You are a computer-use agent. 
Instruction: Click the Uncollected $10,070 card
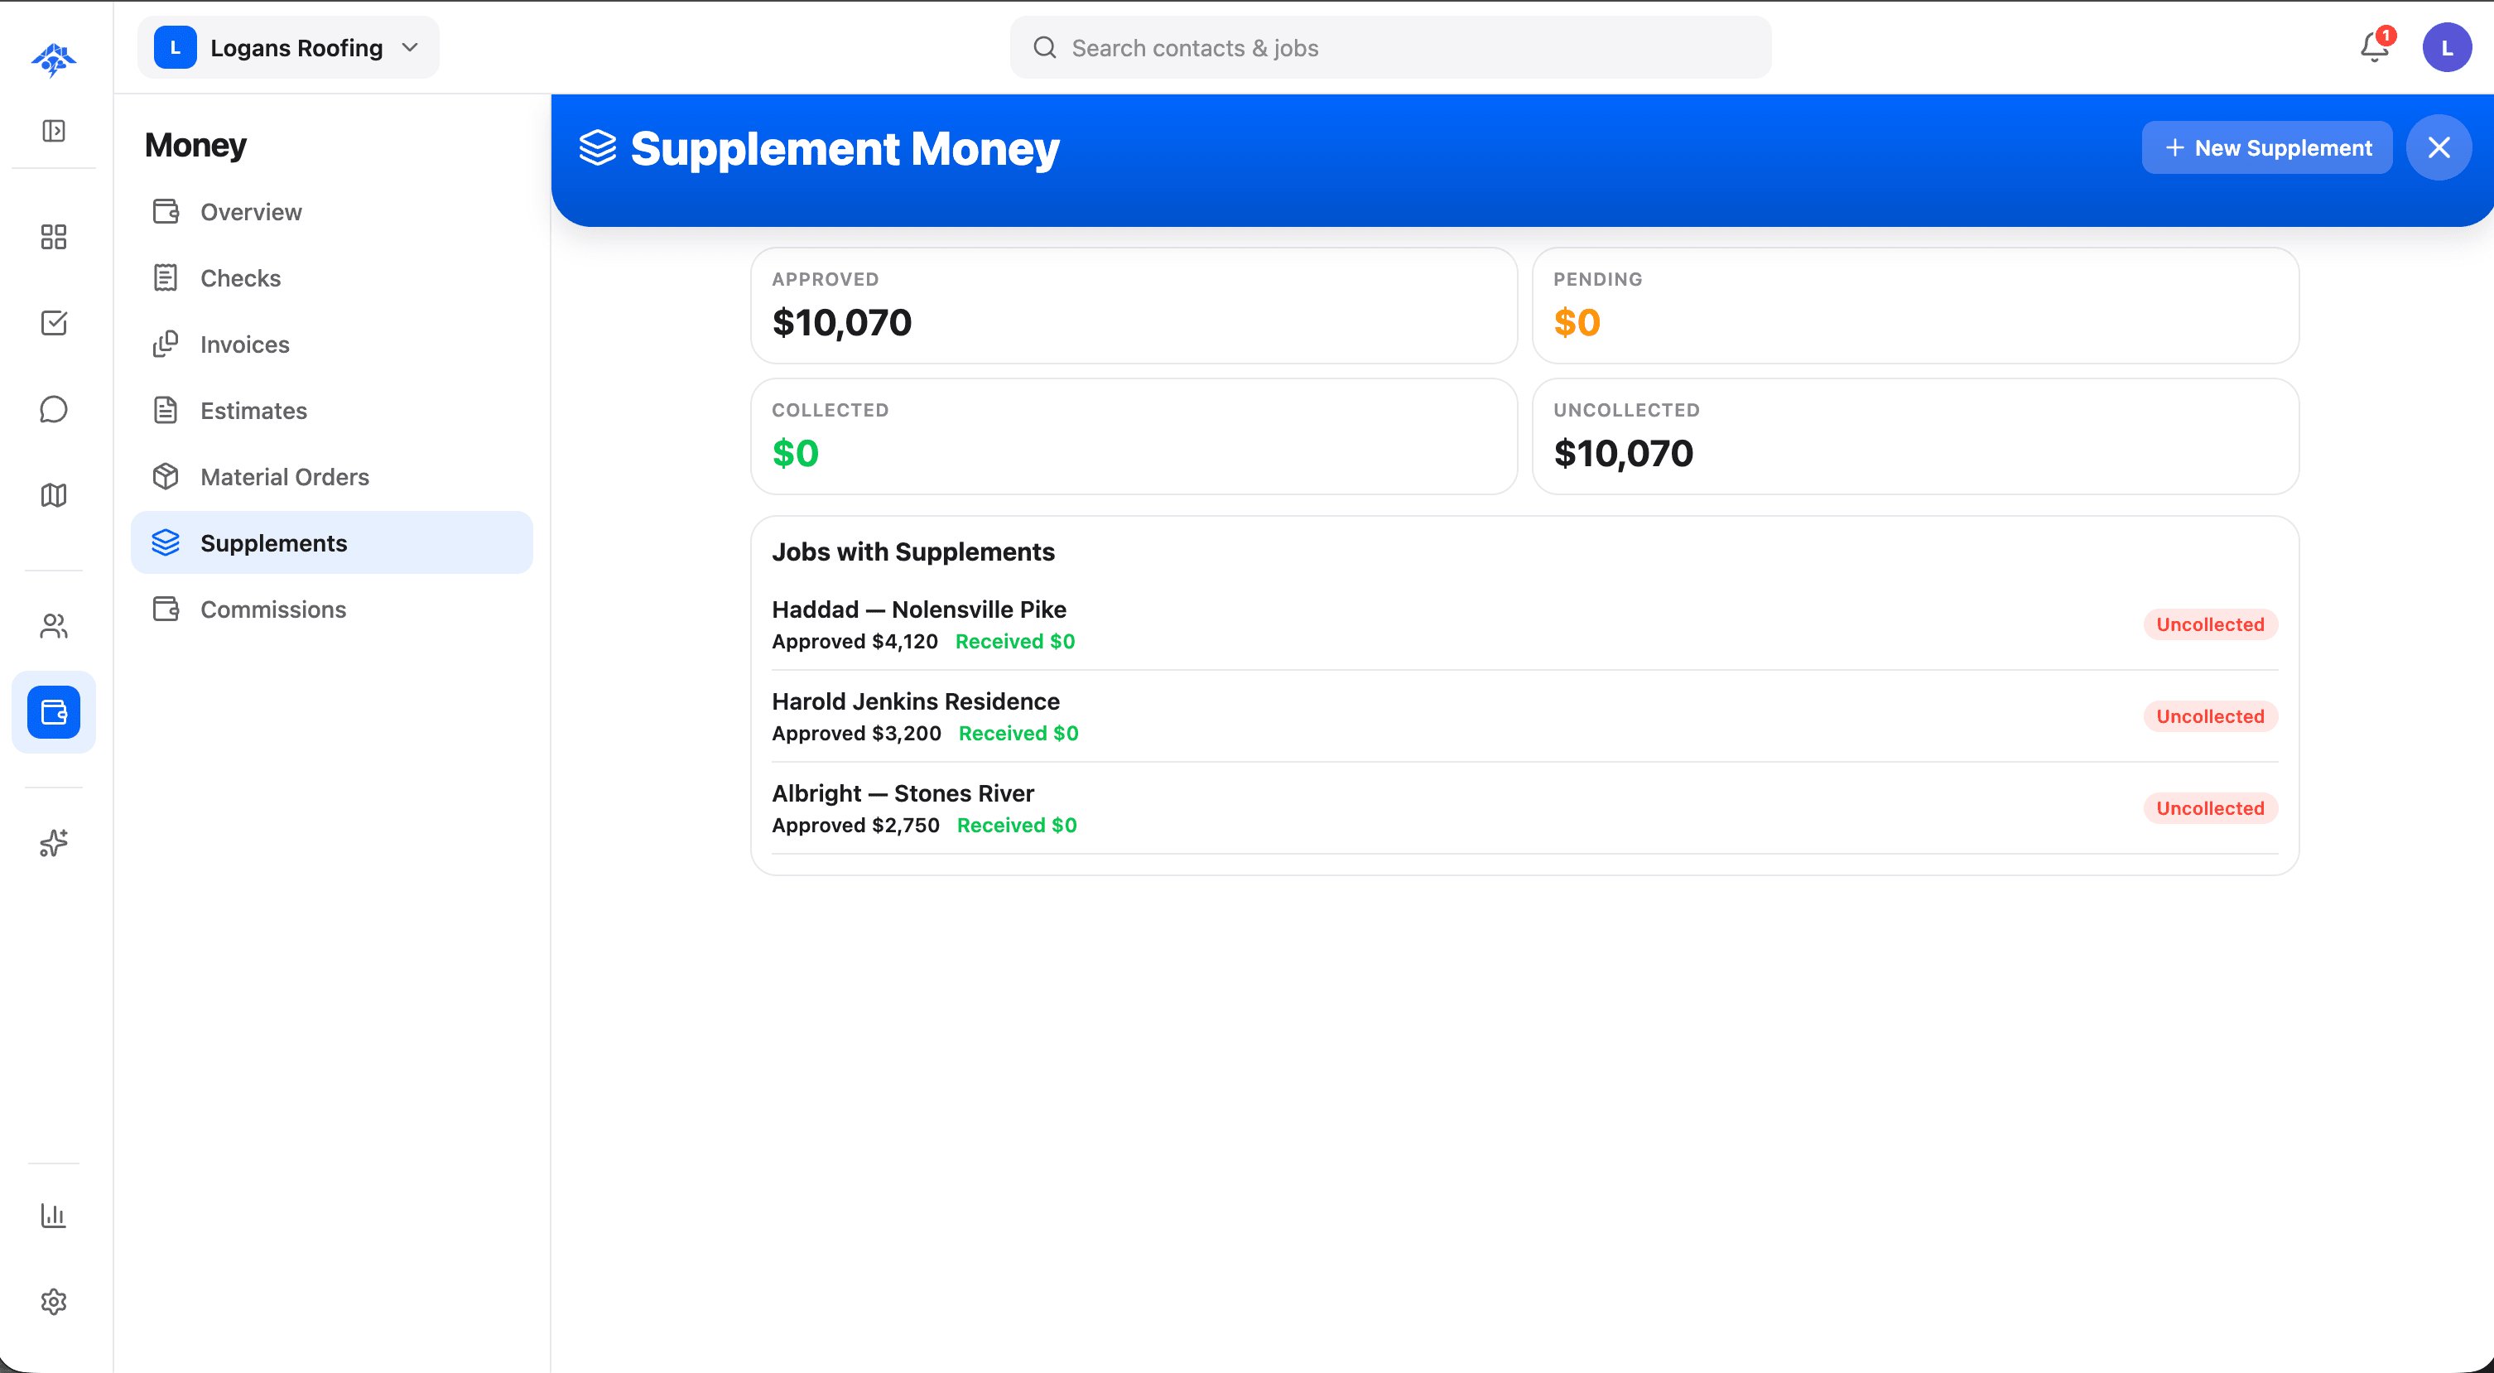(x=1915, y=436)
